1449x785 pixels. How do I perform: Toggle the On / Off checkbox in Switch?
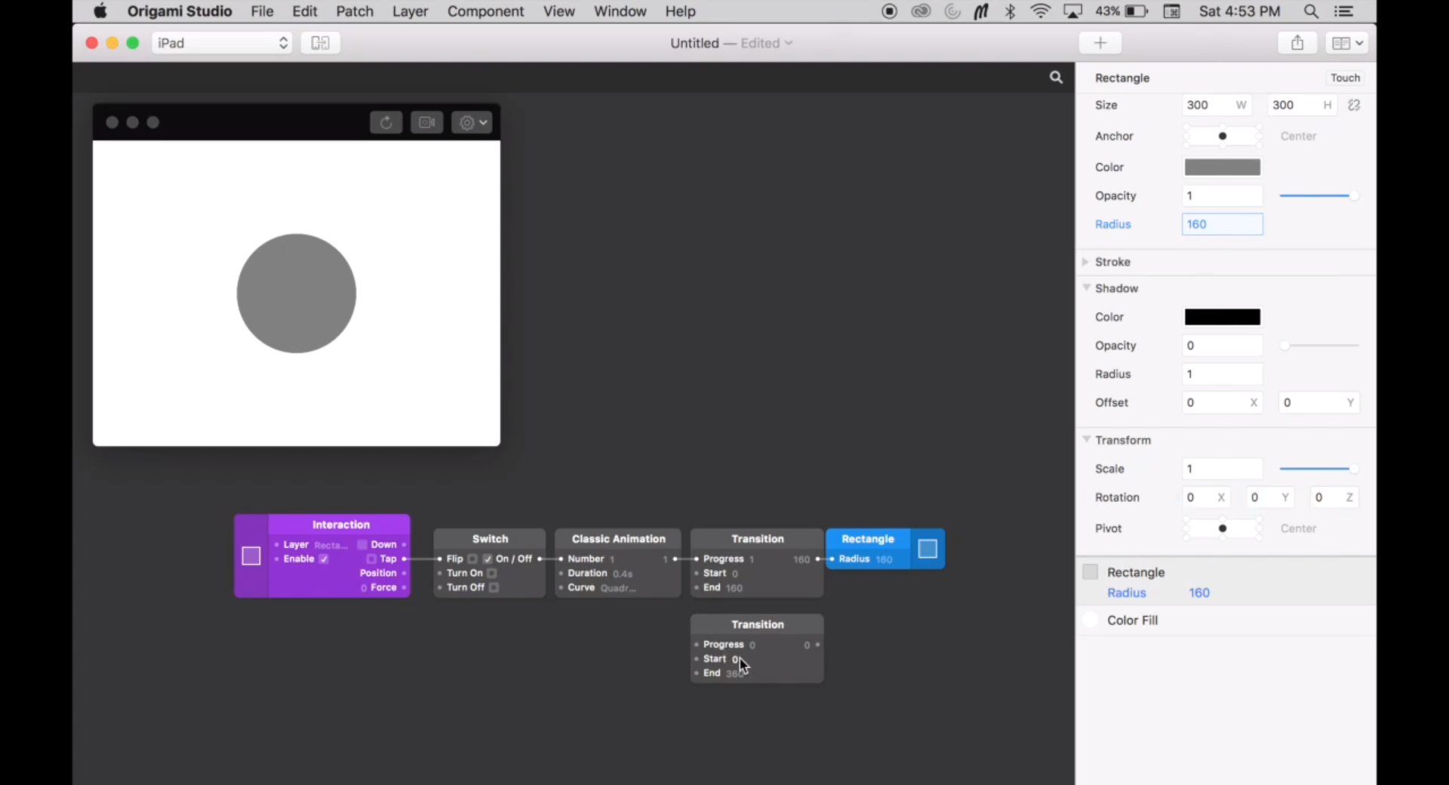click(x=488, y=559)
